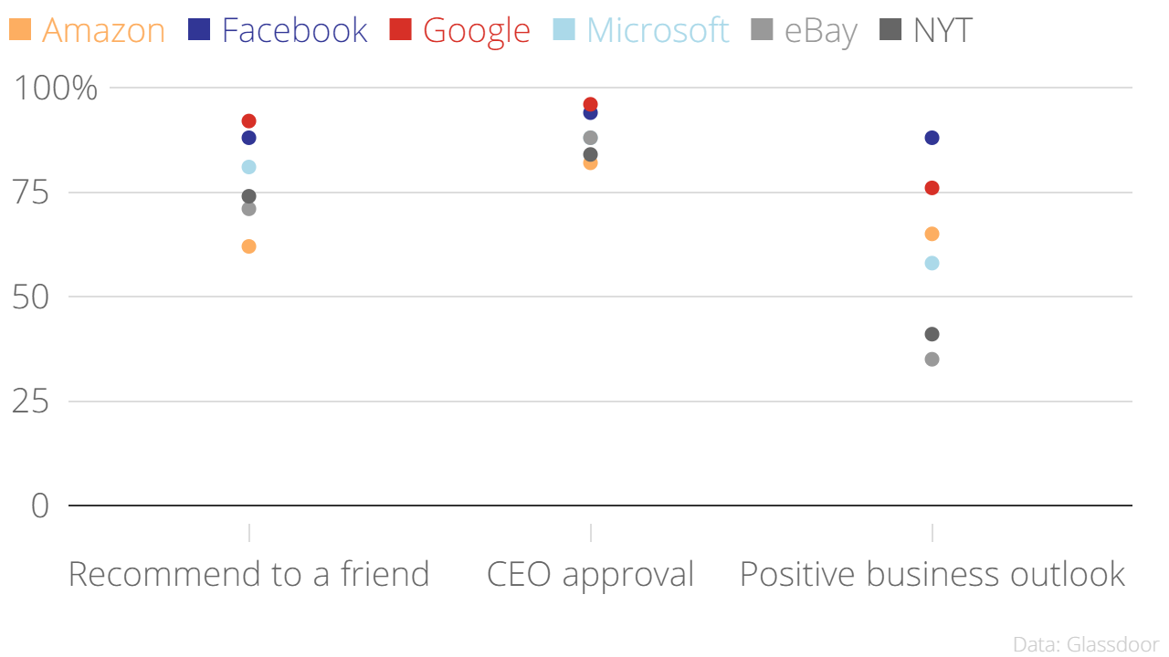
Task: Click the dark blue Facebook legend square
Action: pos(199,30)
